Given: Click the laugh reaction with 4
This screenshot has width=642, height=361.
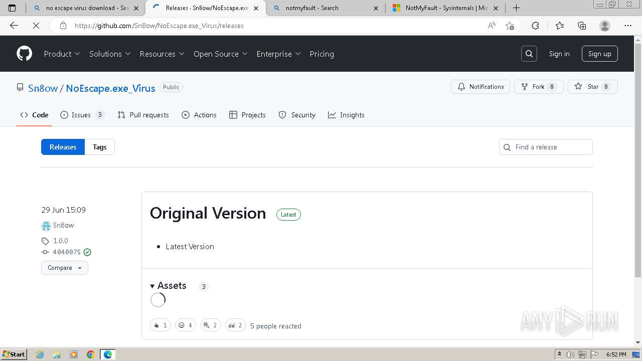Looking at the screenshot, I should pyautogui.click(x=185, y=325).
